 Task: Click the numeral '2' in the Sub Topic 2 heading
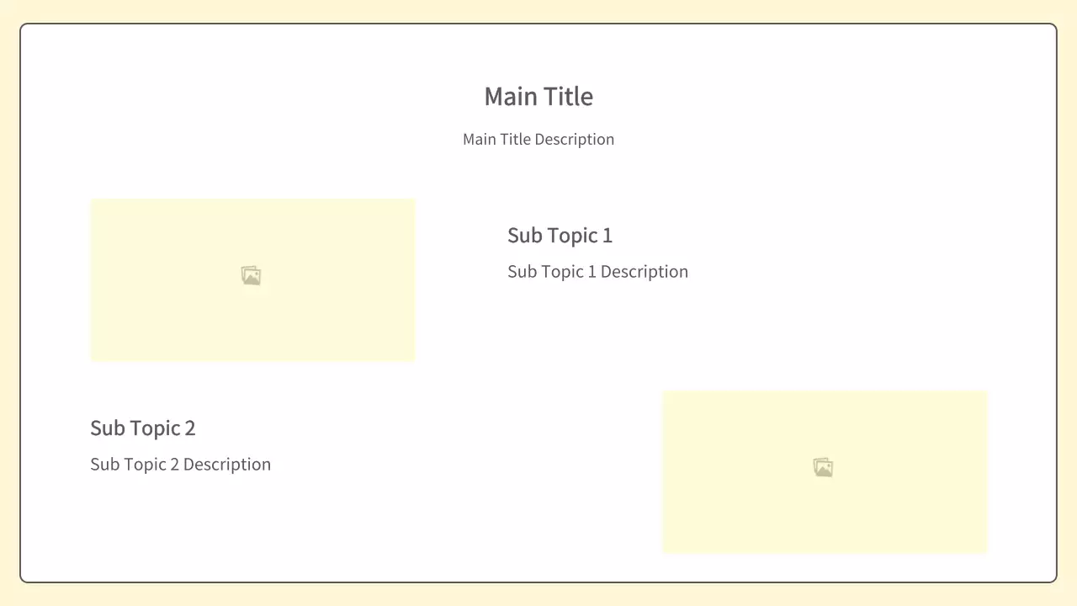click(x=190, y=428)
